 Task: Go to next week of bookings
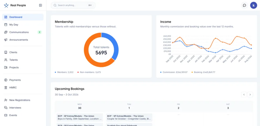click(250, 95)
